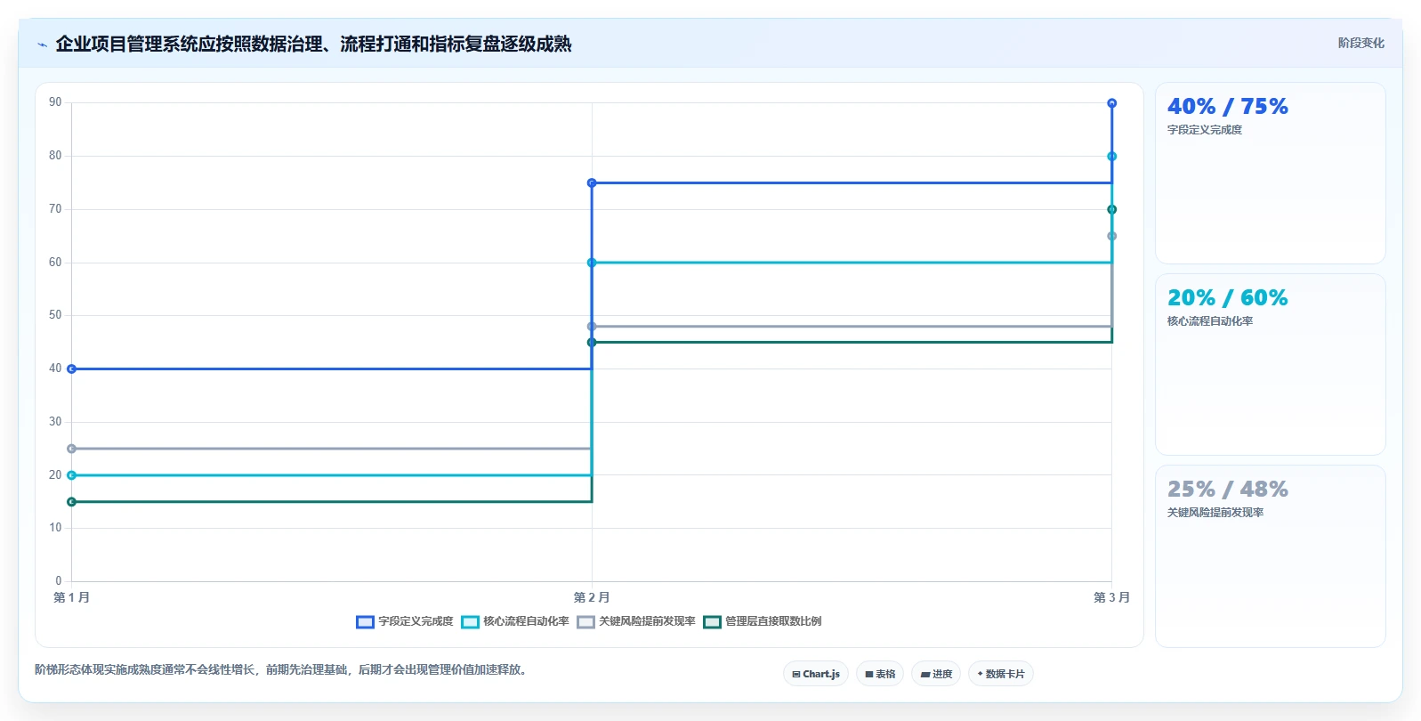Toggle the 关键风险提前发现率 legend swatch

585,622
